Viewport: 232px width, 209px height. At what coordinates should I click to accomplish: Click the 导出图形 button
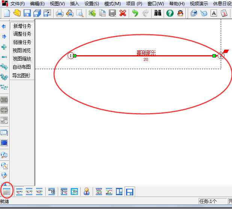pos(21,75)
